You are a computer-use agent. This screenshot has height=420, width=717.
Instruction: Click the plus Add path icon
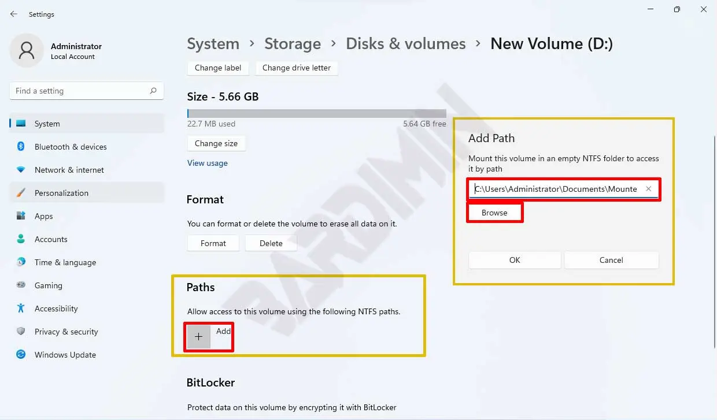pyautogui.click(x=198, y=337)
